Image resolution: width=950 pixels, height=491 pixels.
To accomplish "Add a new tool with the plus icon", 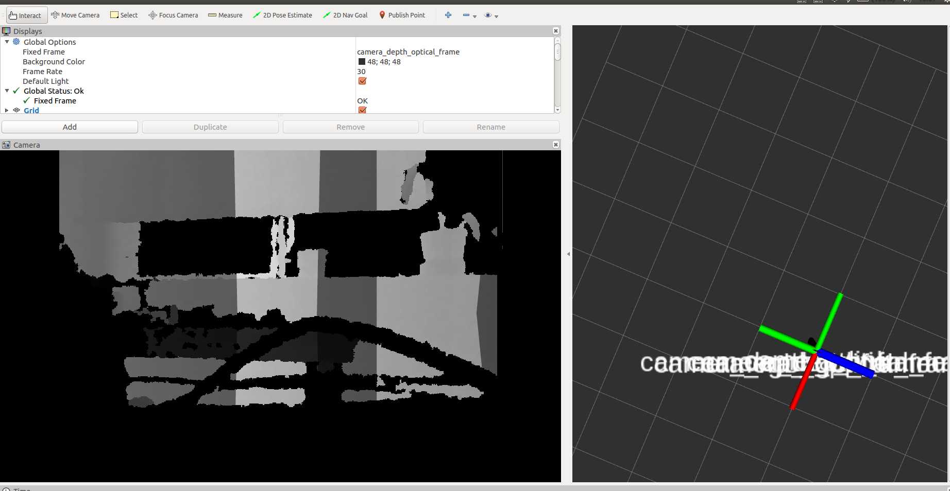I will [448, 15].
